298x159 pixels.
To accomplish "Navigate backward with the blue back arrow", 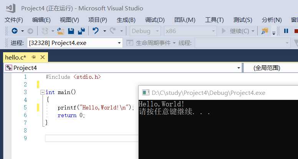I will [x=15, y=31].
